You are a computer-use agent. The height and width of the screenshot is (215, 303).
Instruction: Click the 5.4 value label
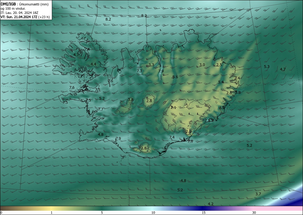(221, 82)
